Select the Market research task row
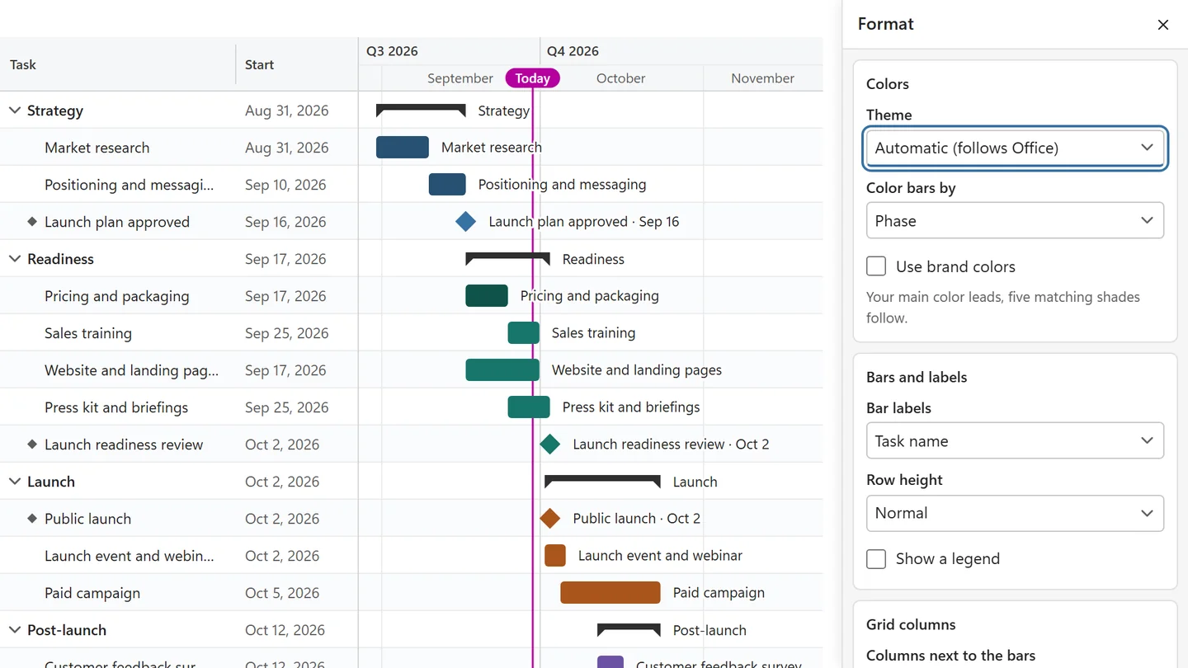The height and width of the screenshot is (668, 1188). click(x=179, y=148)
